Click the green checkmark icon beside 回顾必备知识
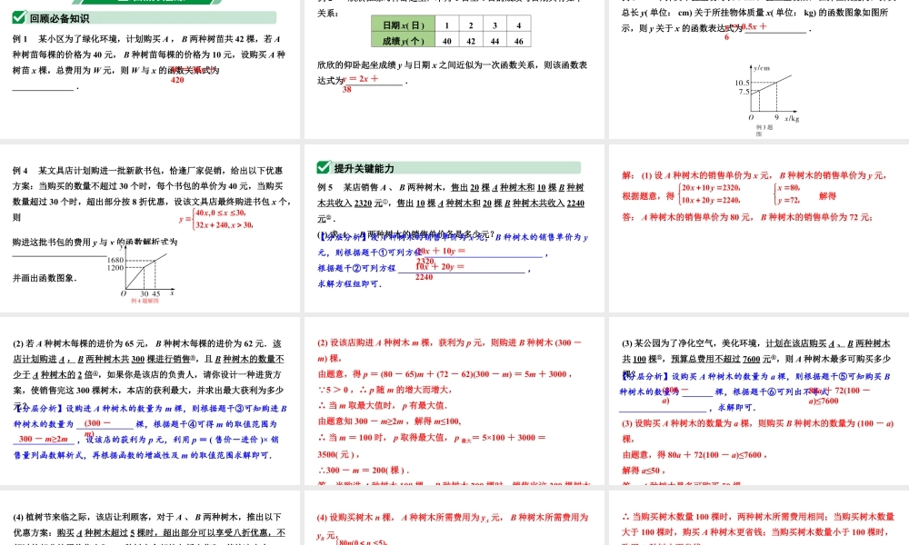The height and width of the screenshot is (545, 909). point(19,16)
